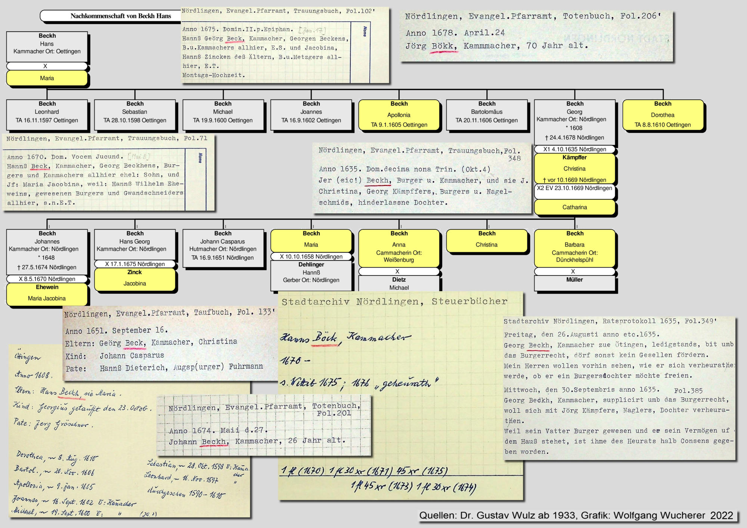Viewport: 747px width, 528px height.
Task: Select the yellow Beckh Dorothea box
Action: coord(663,115)
